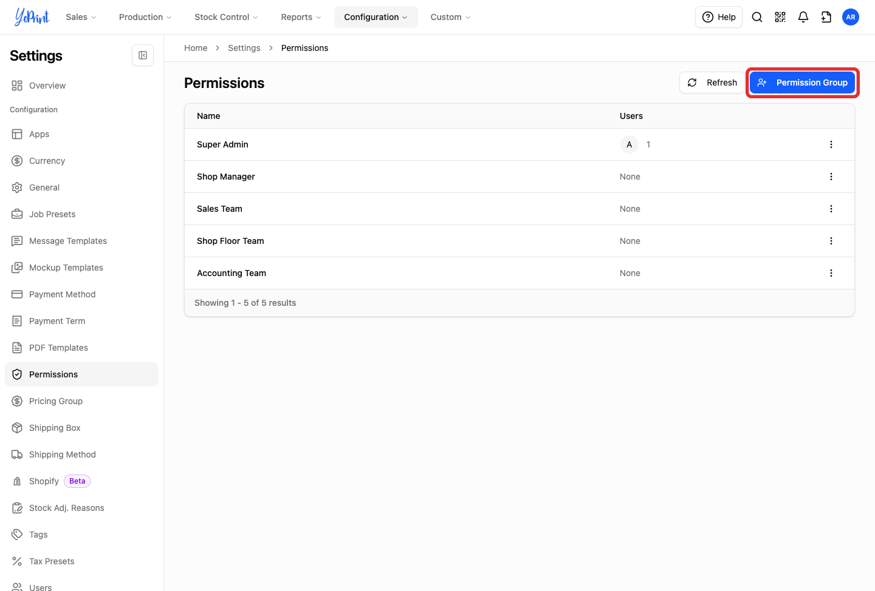Image resolution: width=875 pixels, height=591 pixels.
Task: Open Payment Method settings
Action: (x=81, y=294)
